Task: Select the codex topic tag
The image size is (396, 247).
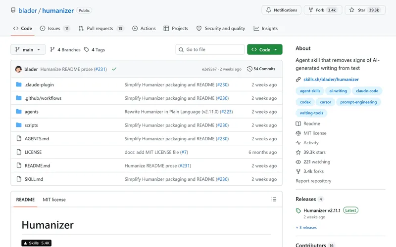Action: tap(305, 102)
